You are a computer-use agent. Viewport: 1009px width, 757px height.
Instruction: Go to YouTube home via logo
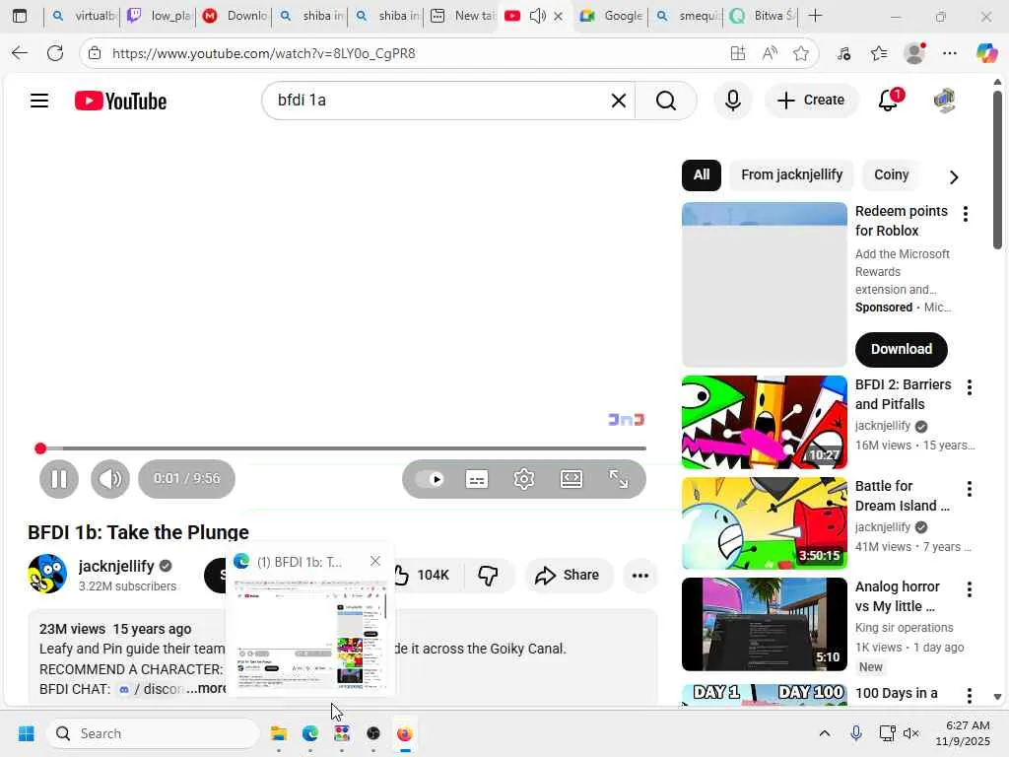tap(120, 102)
